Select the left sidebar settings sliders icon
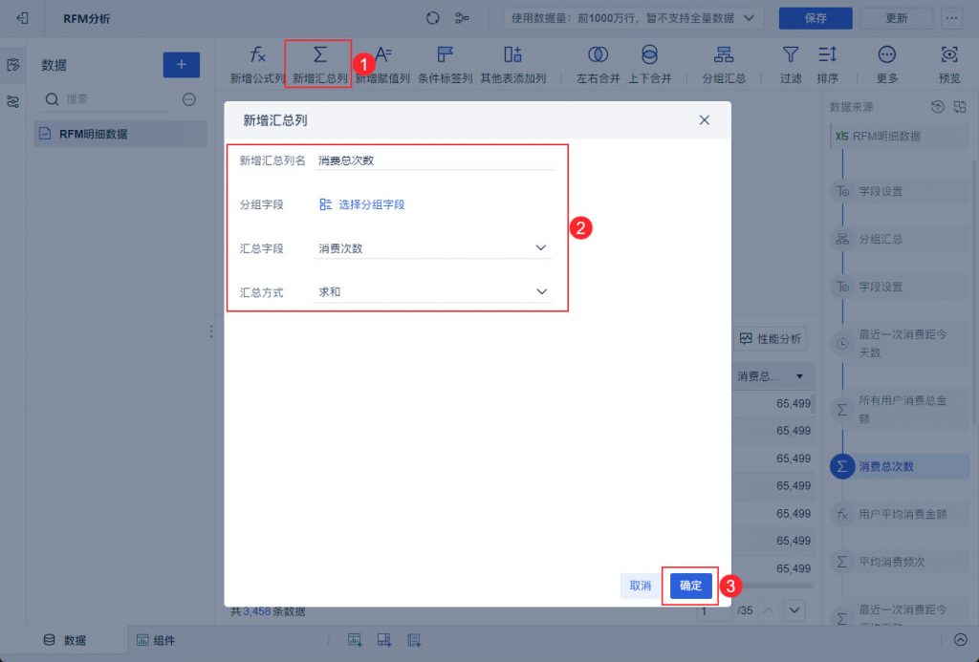979x662 pixels. pos(13,101)
